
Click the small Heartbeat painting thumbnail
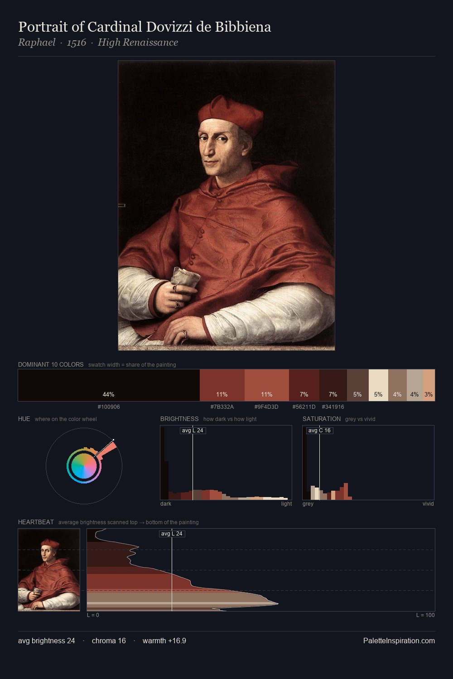click(49, 570)
